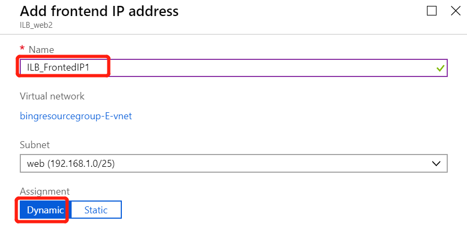Click the green validation checkmark icon
This screenshot has width=467, height=239.
(440, 68)
